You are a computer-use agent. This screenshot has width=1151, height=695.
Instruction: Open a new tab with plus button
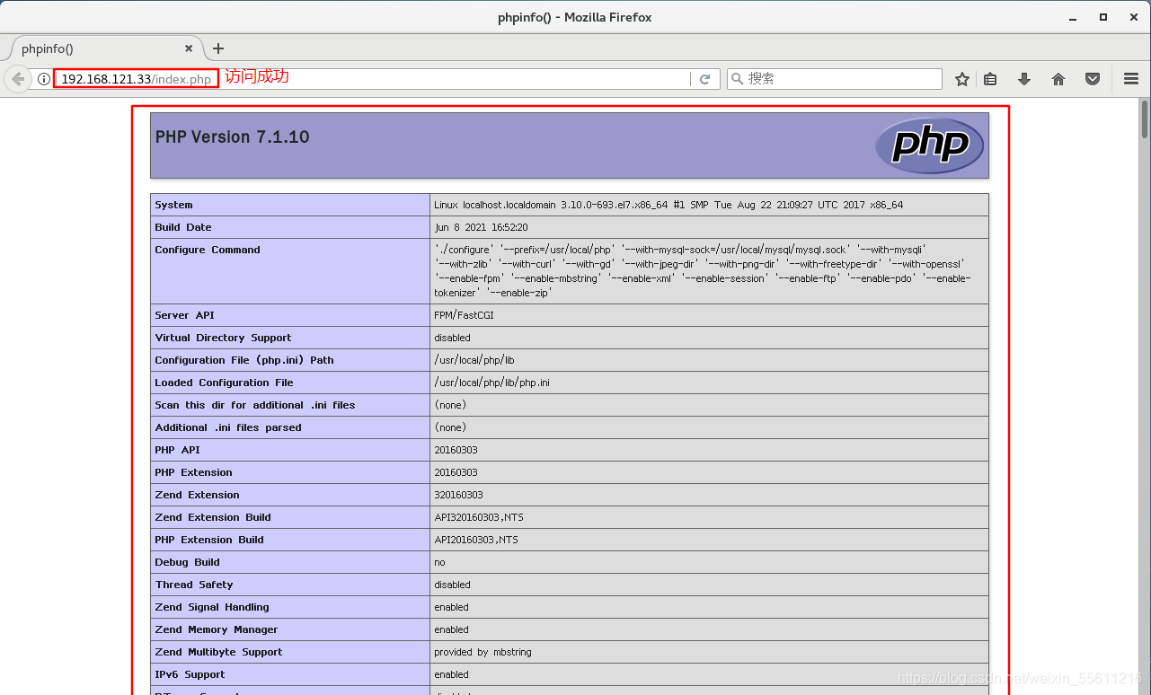pos(217,48)
